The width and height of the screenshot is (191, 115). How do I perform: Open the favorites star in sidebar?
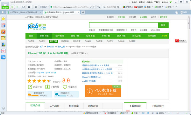(x=4, y=19)
